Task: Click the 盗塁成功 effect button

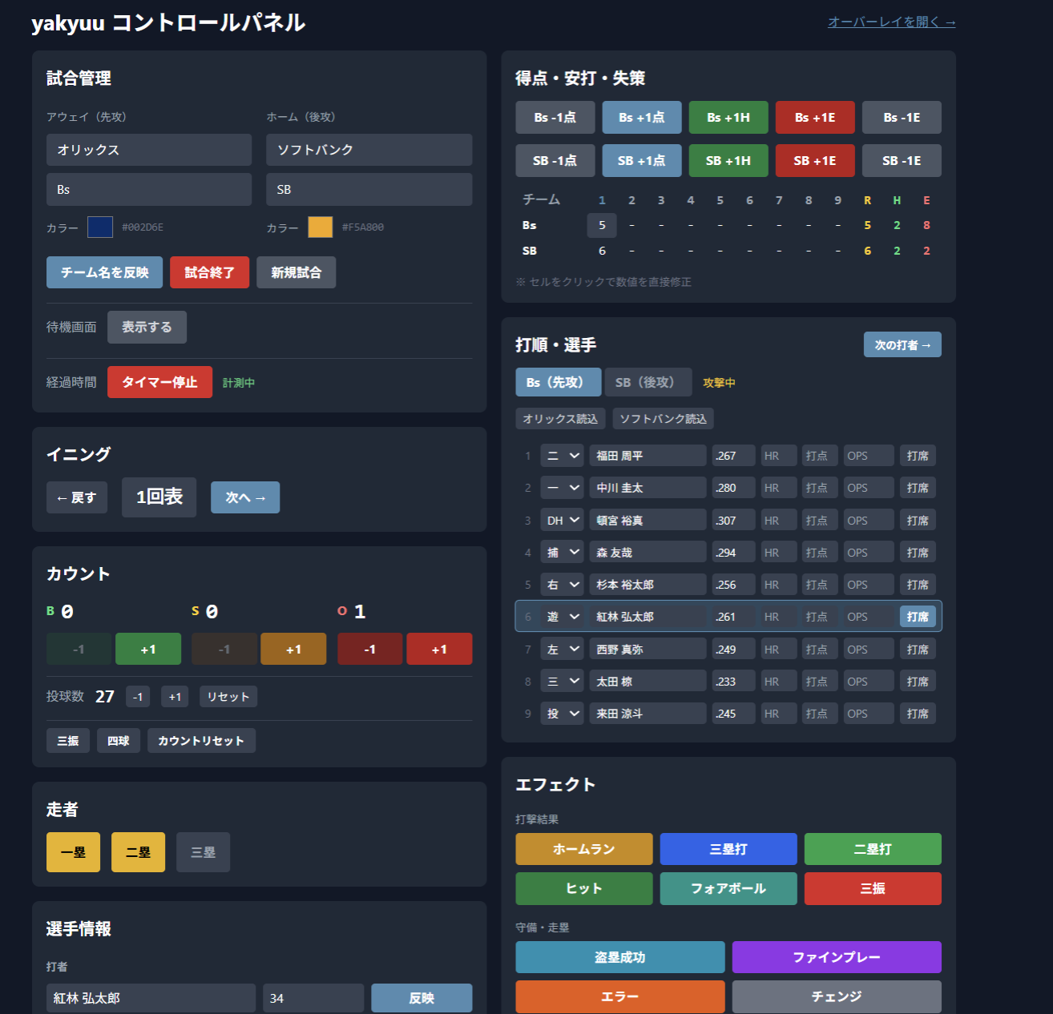Action: [619, 957]
